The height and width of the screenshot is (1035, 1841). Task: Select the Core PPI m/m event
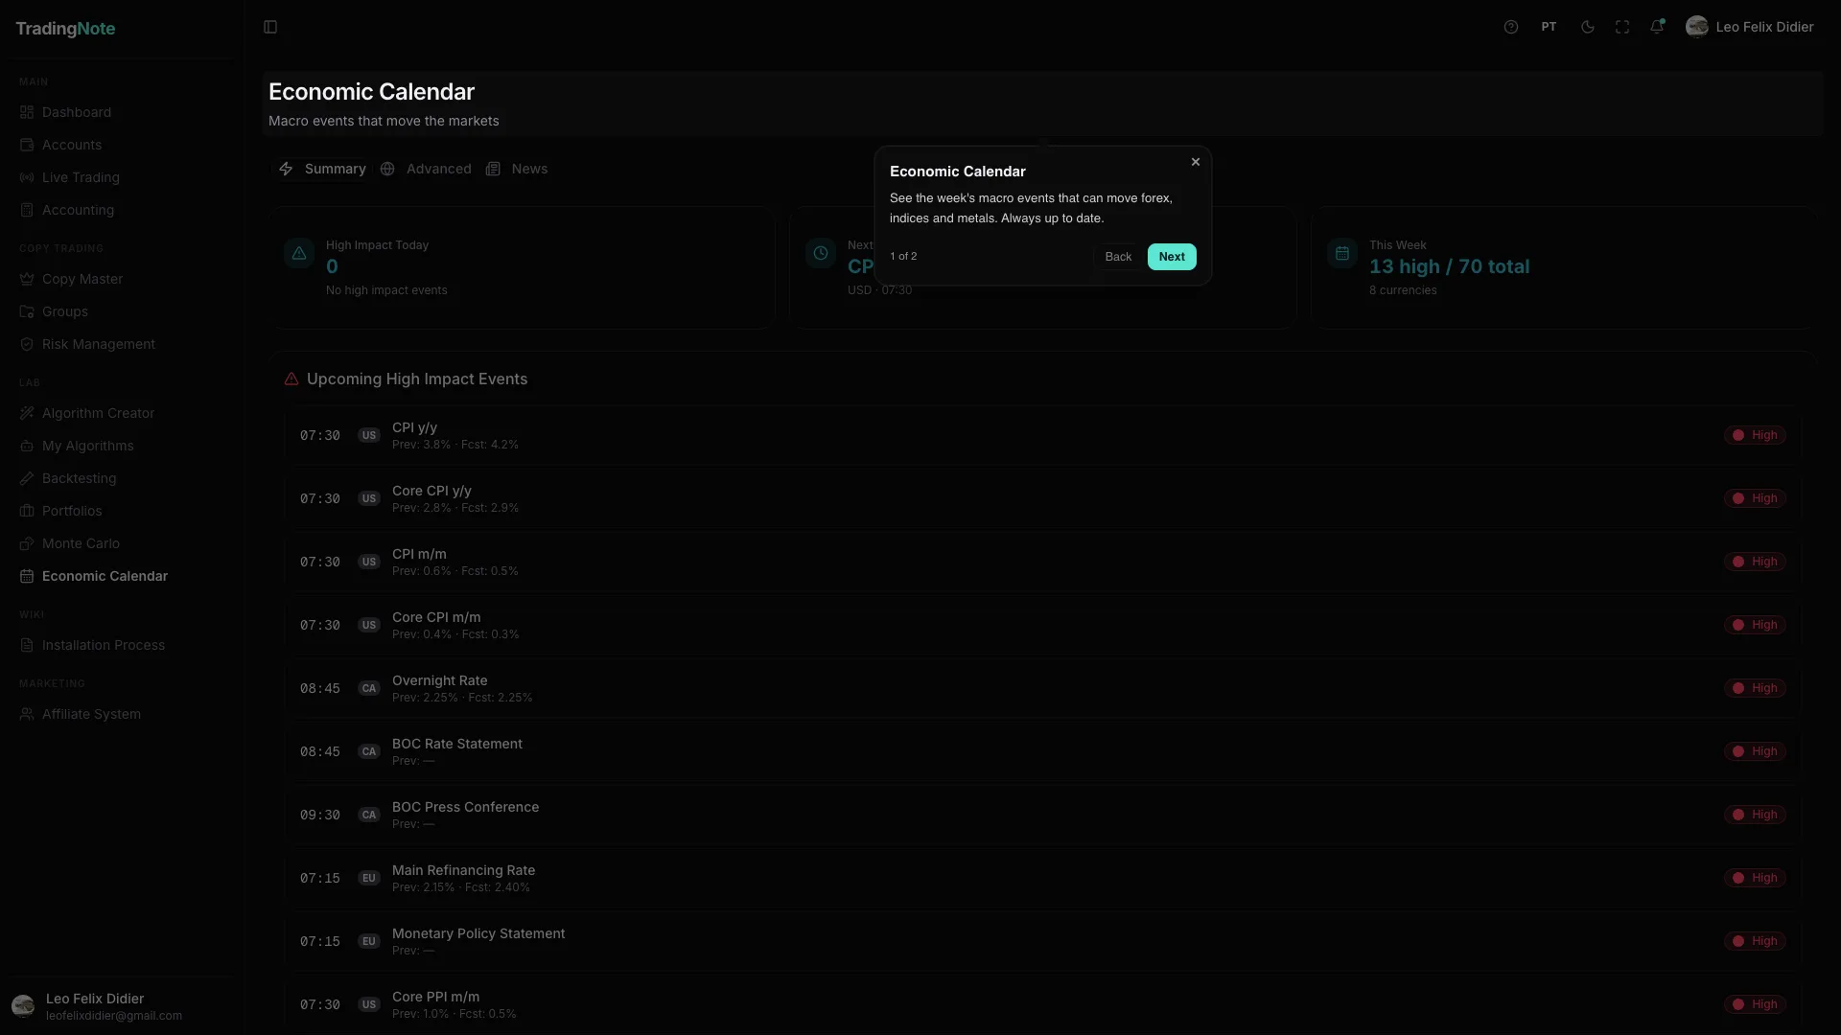(x=1042, y=1004)
